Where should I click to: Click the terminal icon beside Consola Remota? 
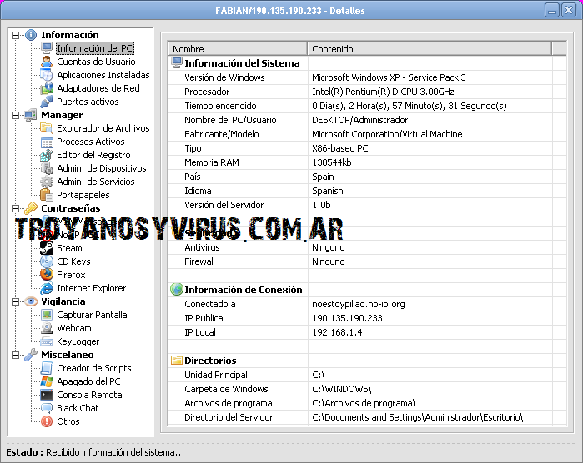click(47, 395)
